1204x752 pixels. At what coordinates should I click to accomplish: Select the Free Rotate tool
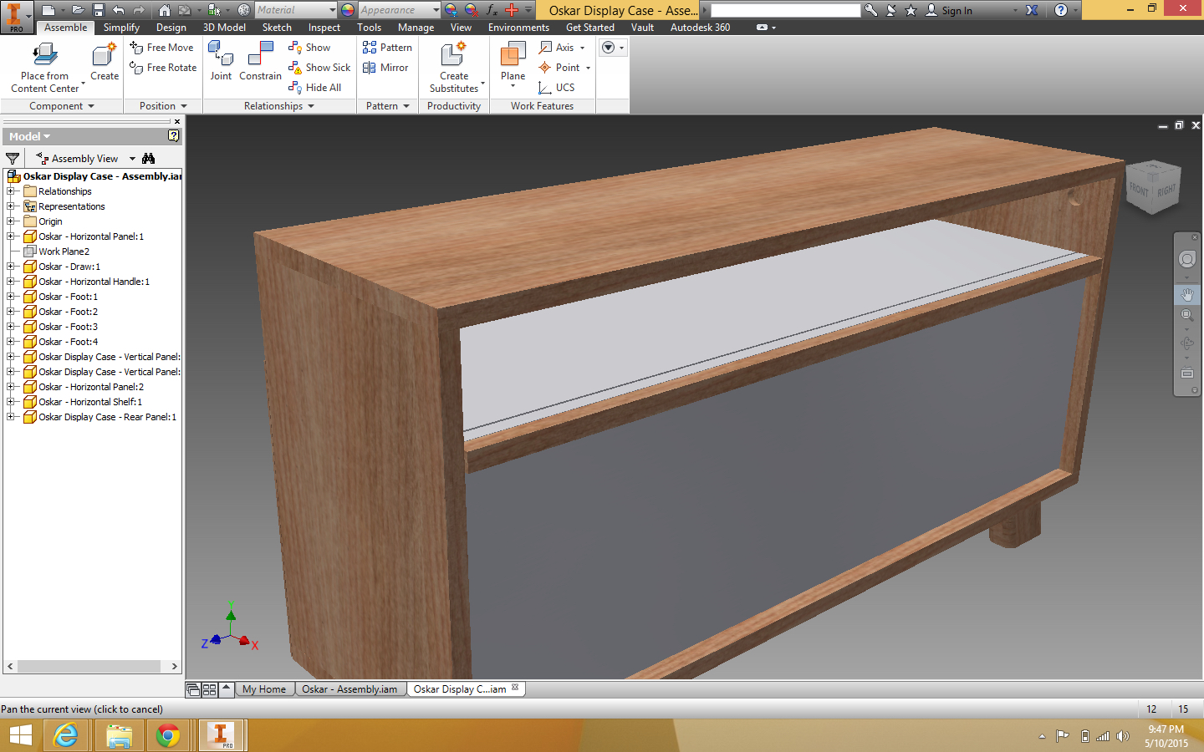[x=164, y=68]
